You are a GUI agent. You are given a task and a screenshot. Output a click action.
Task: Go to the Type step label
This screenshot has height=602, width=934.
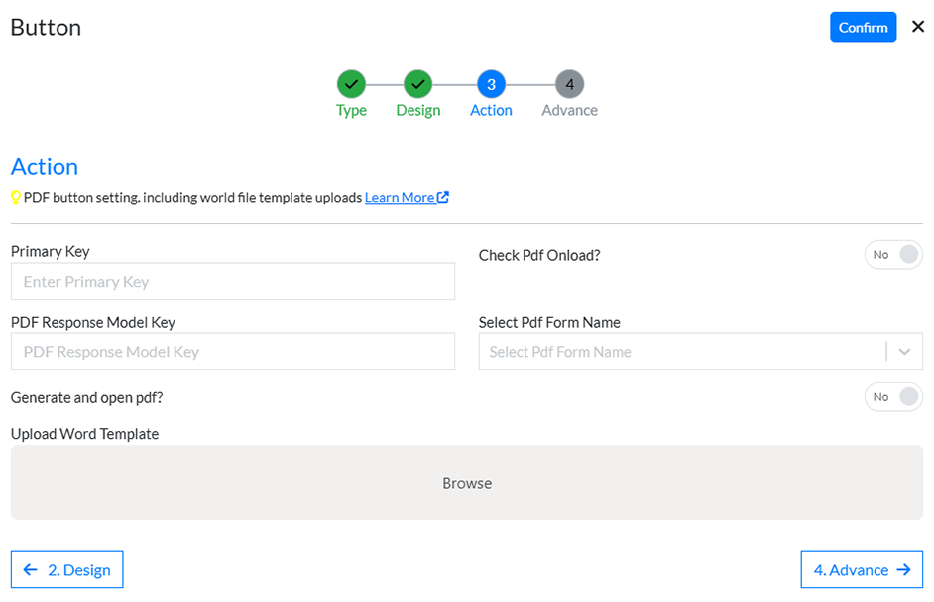[x=351, y=111]
